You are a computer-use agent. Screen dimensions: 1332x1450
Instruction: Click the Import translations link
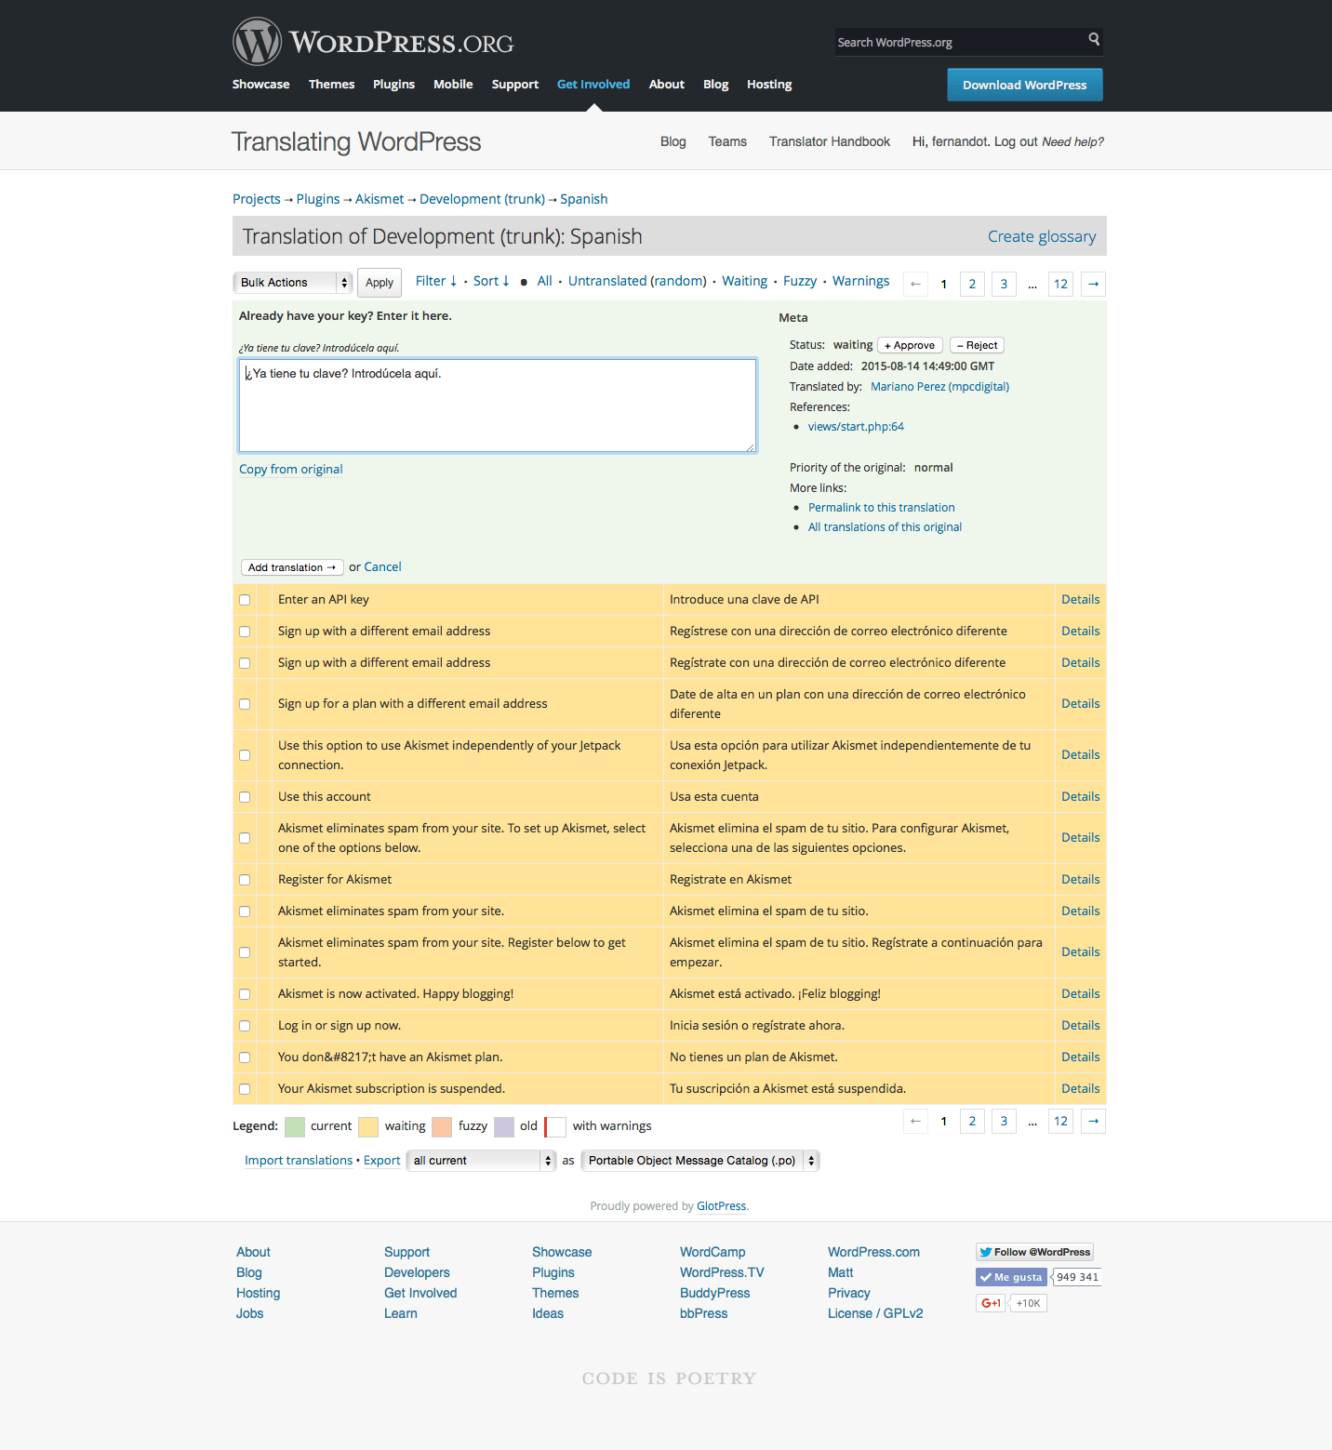click(299, 1161)
